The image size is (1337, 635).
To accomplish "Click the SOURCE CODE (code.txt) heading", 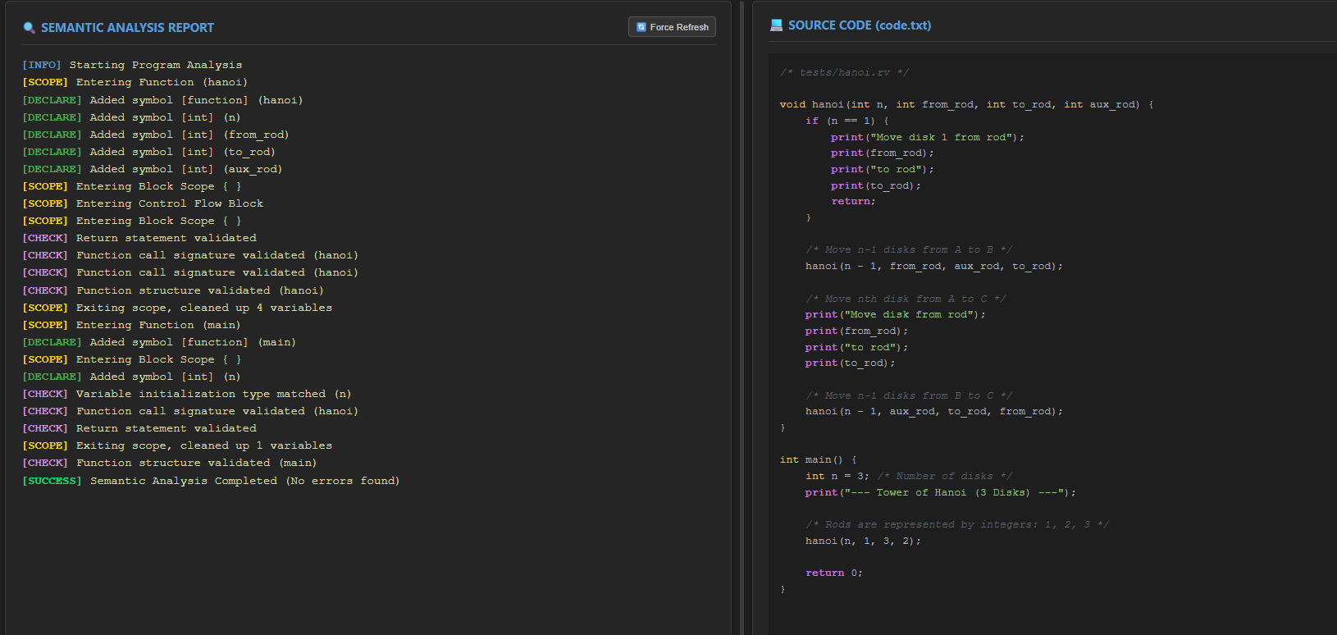I will tap(860, 25).
